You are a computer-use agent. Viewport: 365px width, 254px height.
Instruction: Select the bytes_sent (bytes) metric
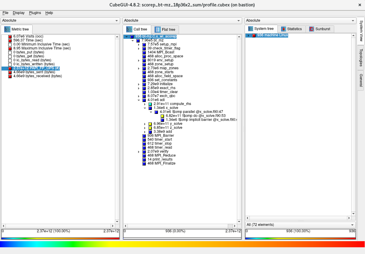(34, 72)
